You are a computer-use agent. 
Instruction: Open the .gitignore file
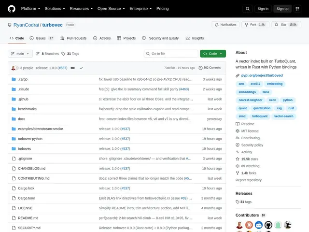25,159
